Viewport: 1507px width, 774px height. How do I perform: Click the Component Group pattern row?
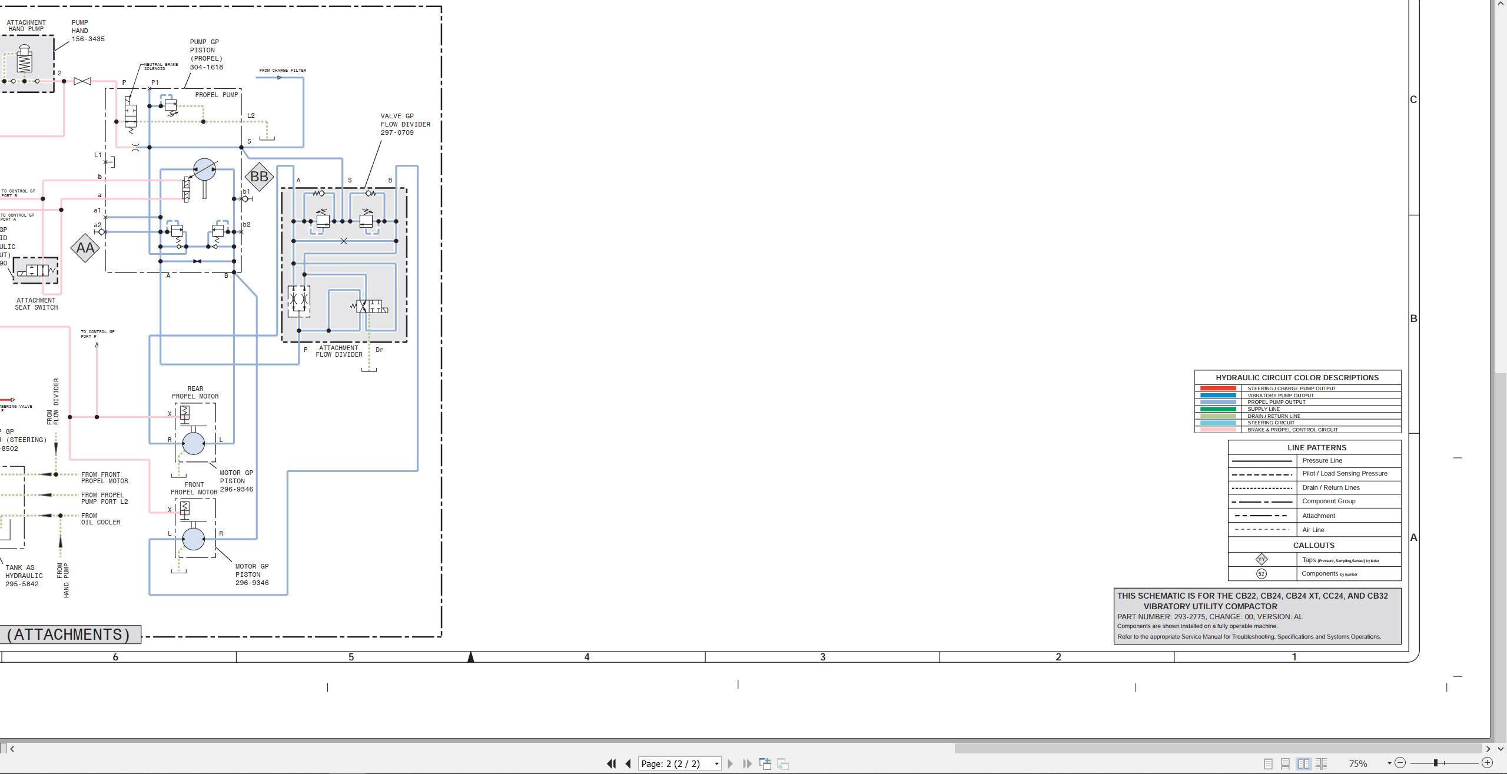[x=1315, y=501]
